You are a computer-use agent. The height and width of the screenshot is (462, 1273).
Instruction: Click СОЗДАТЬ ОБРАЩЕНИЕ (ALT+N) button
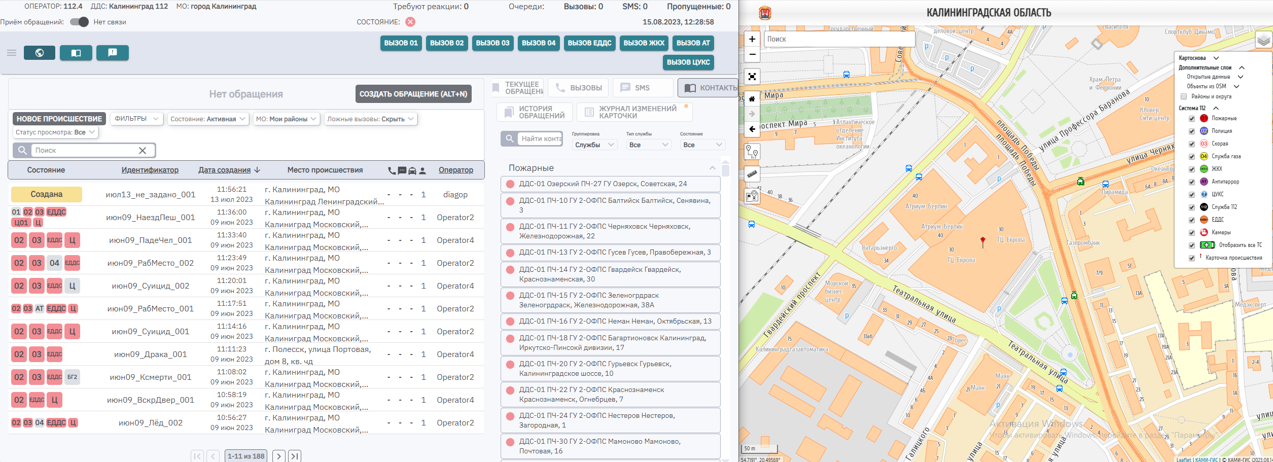[x=413, y=94]
